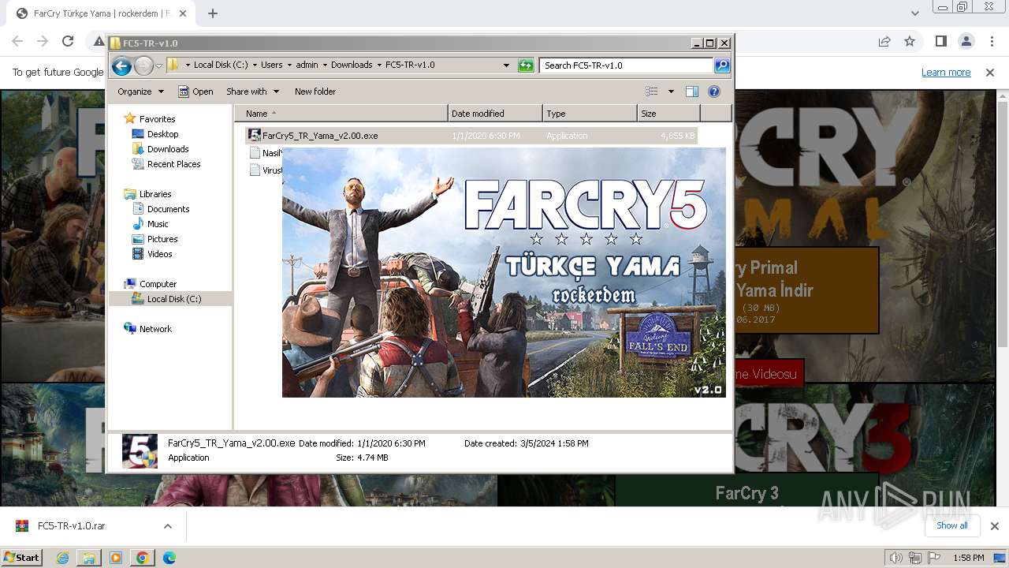Open Chrome tab search chevron
The image size is (1009, 568).
[914, 13]
